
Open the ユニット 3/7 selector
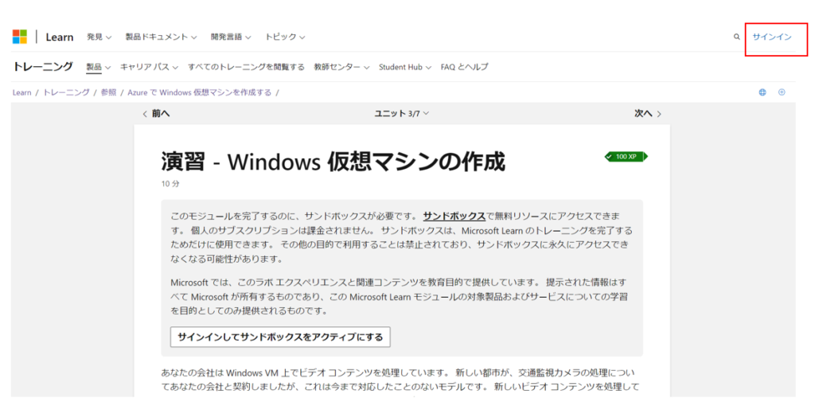[x=402, y=113]
